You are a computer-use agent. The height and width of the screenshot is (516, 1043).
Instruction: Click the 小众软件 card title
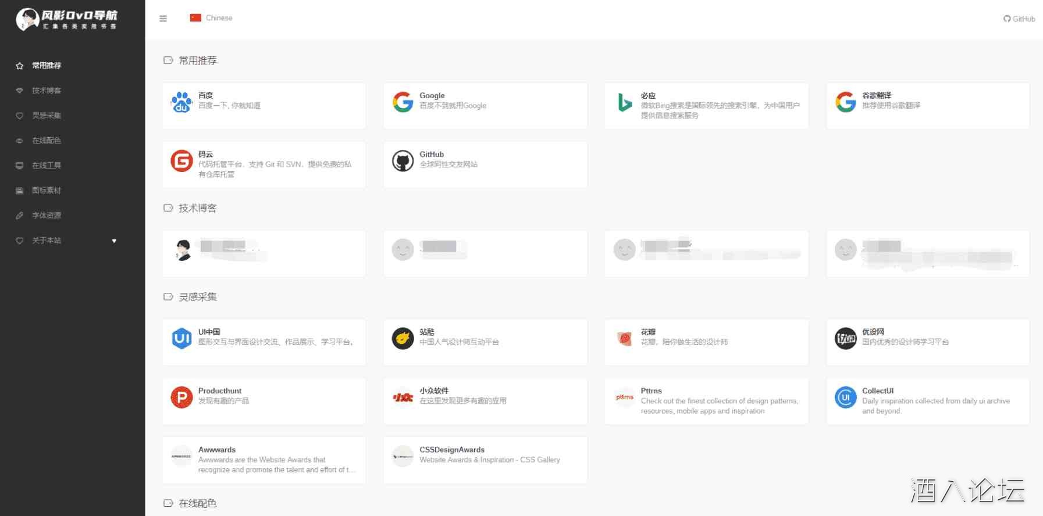click(434, 391)
